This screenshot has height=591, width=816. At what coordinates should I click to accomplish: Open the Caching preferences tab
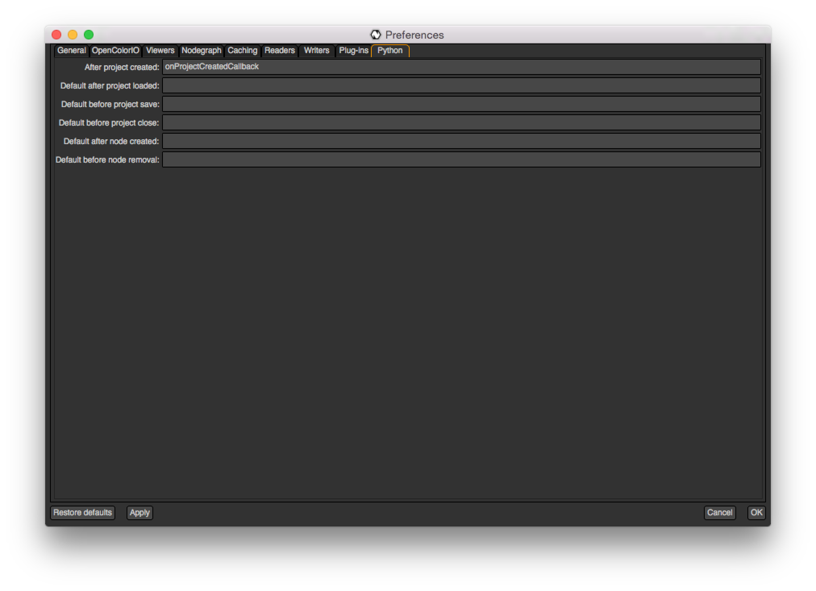(x=242, y=50)
